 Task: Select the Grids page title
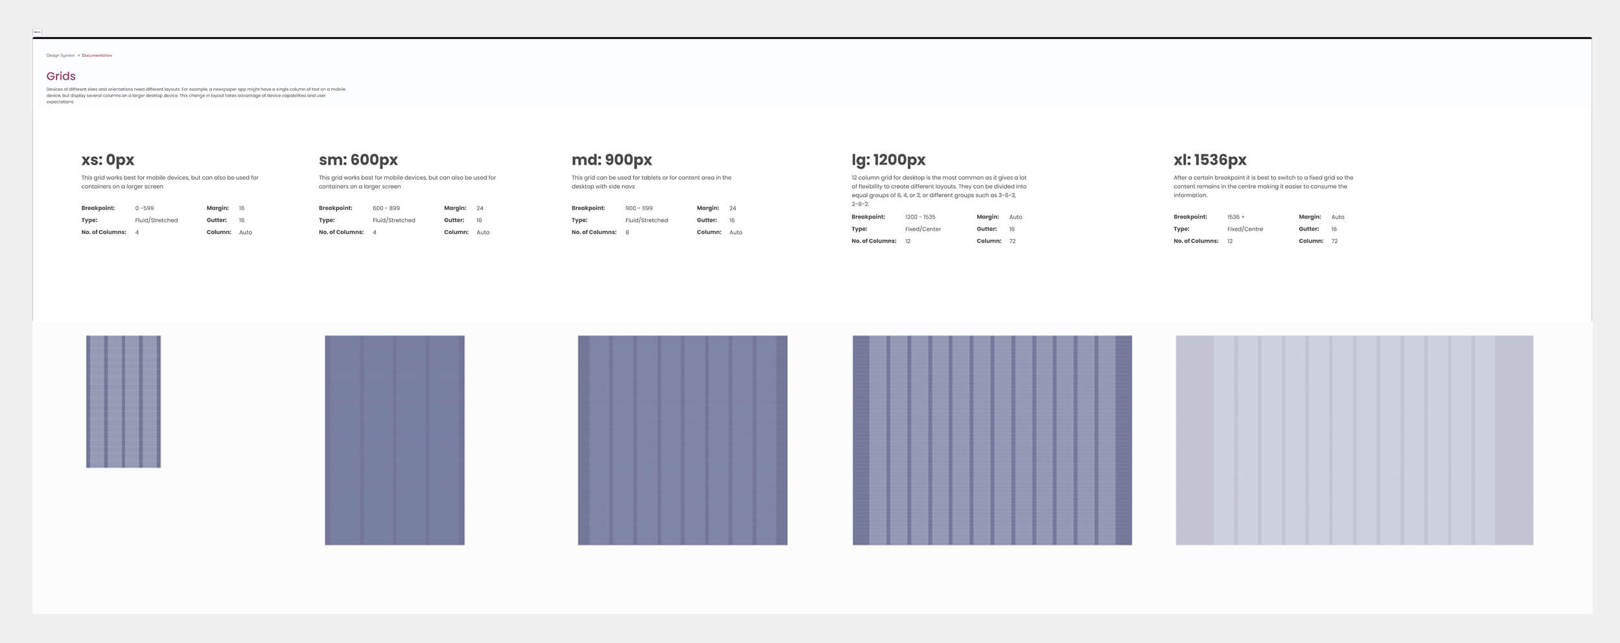coord(61,76)
